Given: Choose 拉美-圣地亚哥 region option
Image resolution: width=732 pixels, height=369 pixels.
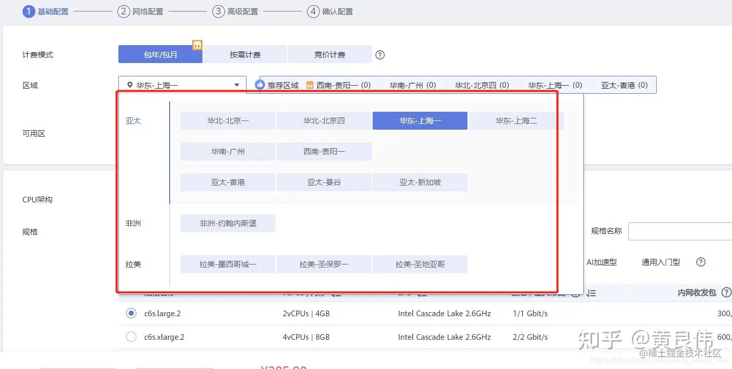Looking at the screenshot, I should click(x=420, y=264).
